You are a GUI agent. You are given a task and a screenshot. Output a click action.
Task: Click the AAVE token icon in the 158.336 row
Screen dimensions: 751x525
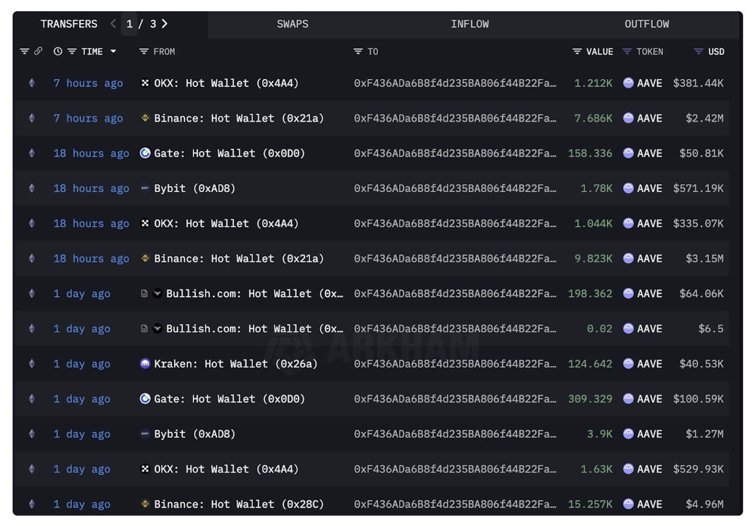[x=628, y=153]
